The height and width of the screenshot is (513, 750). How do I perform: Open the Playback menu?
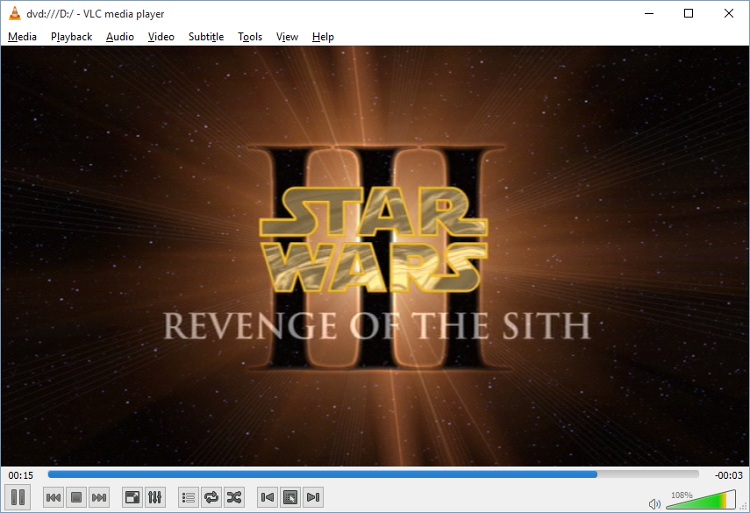pyautogui.click(x=71, y=37)
